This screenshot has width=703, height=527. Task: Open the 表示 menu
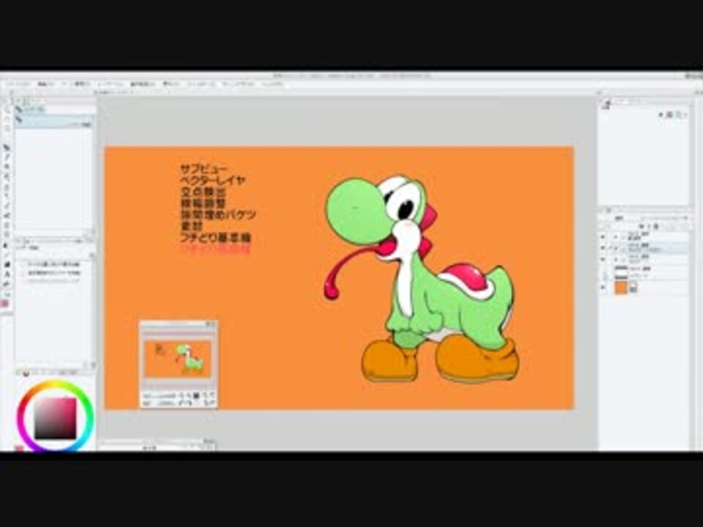click(171, 83)
